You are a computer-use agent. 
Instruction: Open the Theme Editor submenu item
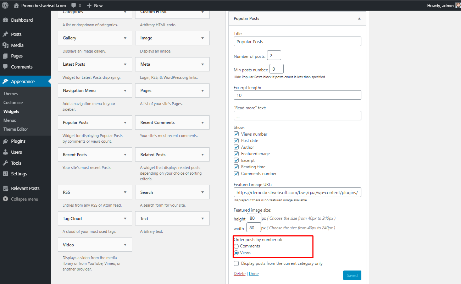pos(16,129)
